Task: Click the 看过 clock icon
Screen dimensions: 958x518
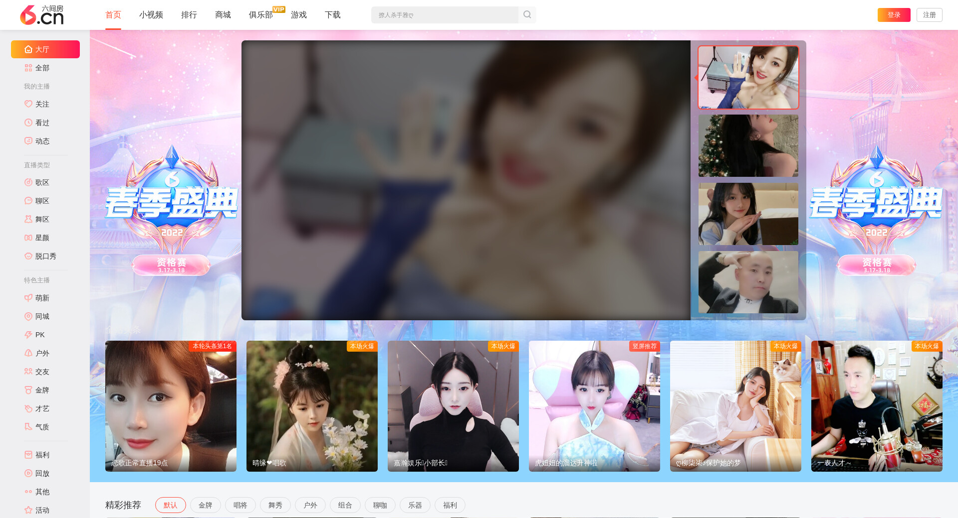Action: coord(28,123)
